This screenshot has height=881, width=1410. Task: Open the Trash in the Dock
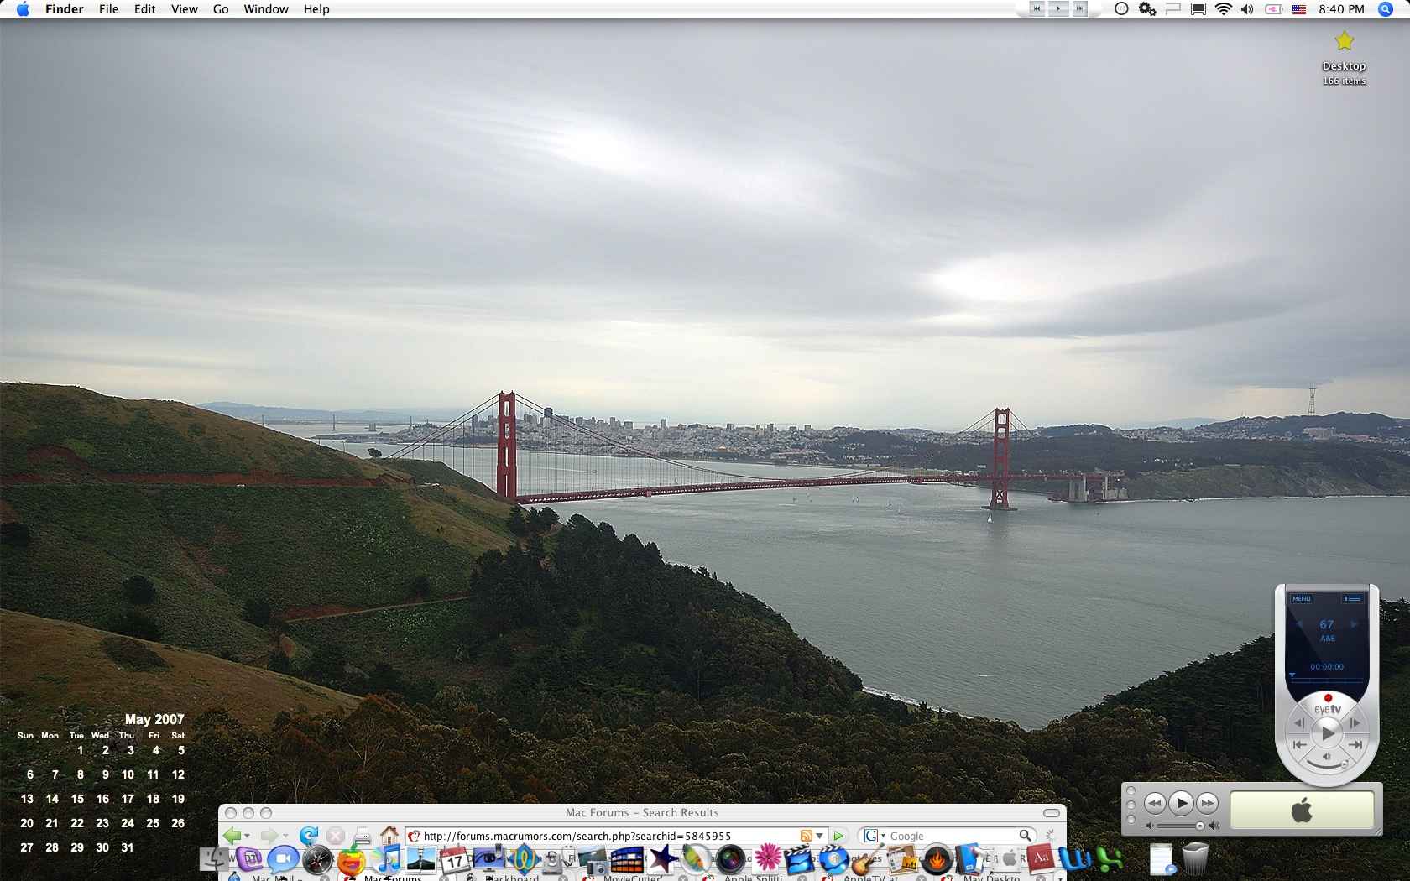tap(1195, 859)
